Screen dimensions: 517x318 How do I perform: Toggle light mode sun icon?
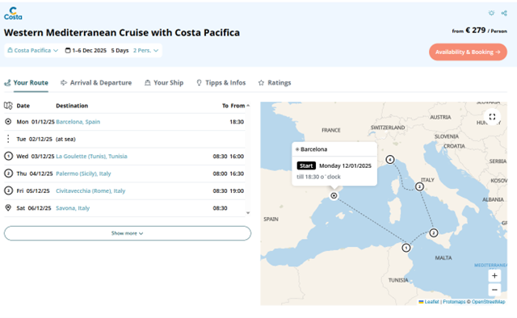[x=491, y=13]
